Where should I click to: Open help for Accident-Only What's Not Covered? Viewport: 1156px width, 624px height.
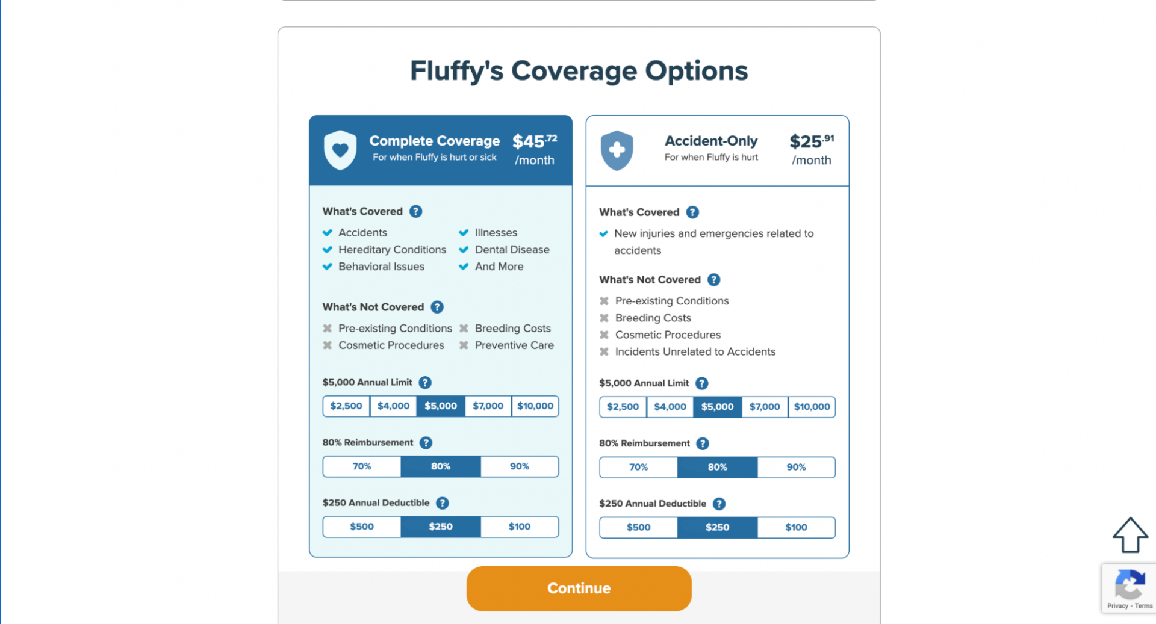714,280
